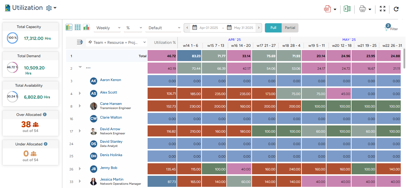The width and height of the screenshot is (407, 188).
Task: Expand the Alex Scott row
Action: (80, 93)
